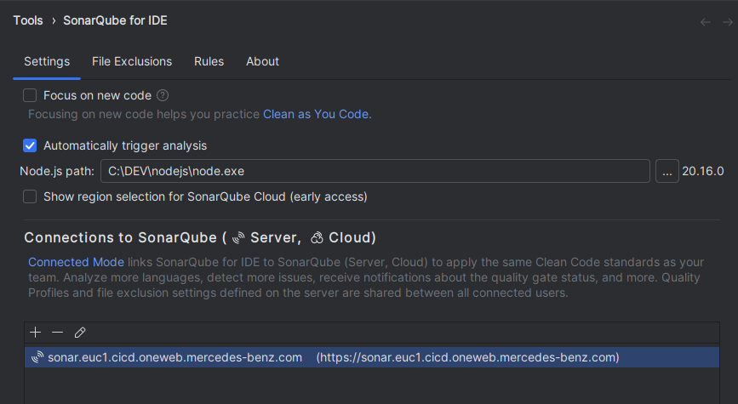Screen dimensions: 738x404
Task: Click the SonarQube Cloud icon in heading
Action: 317,237
